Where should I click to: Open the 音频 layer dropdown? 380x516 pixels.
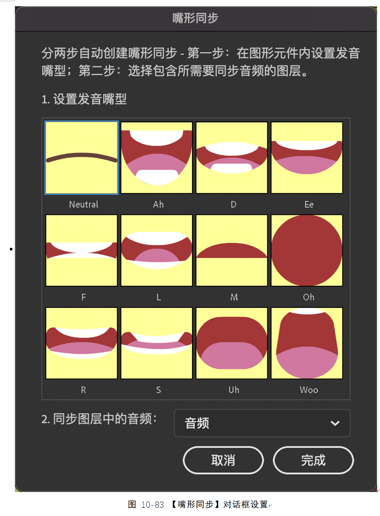262,423
